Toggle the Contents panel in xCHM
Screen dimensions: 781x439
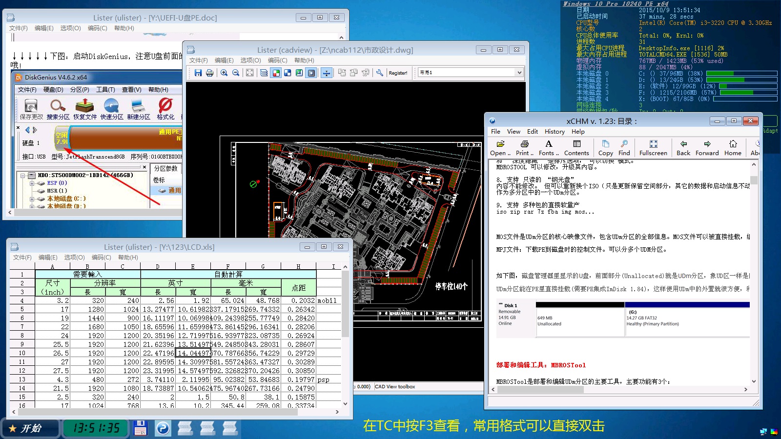point(576,148)
